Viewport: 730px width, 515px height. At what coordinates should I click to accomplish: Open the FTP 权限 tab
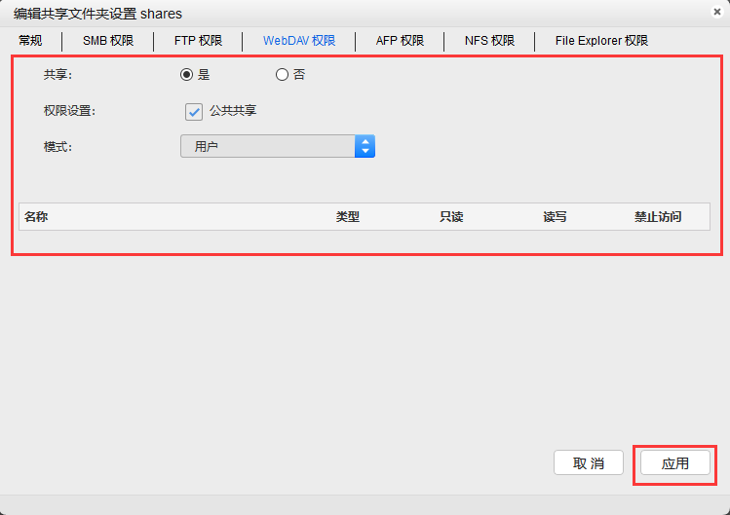point(198,41)
